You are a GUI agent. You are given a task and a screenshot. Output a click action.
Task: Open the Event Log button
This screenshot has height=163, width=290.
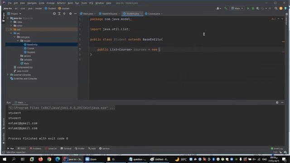[277, 149]
